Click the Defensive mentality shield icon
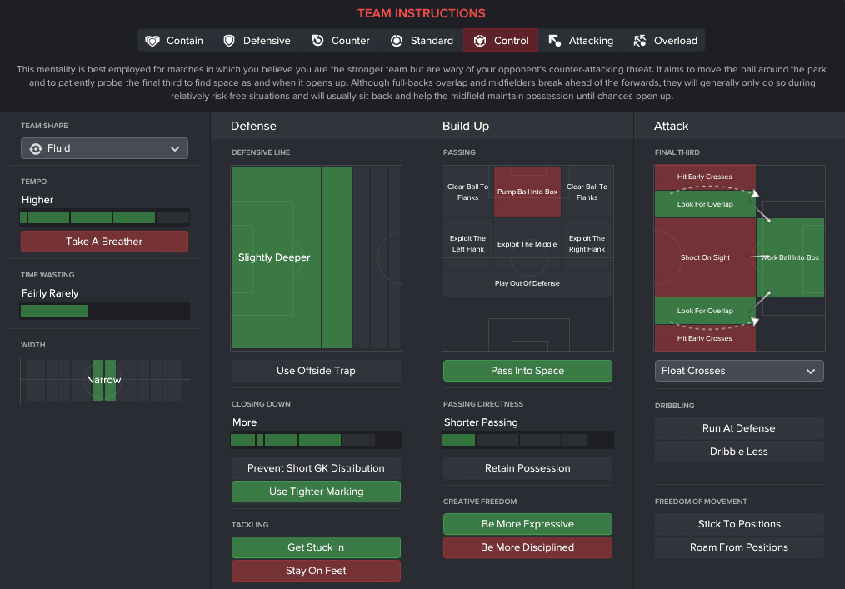 229,41
